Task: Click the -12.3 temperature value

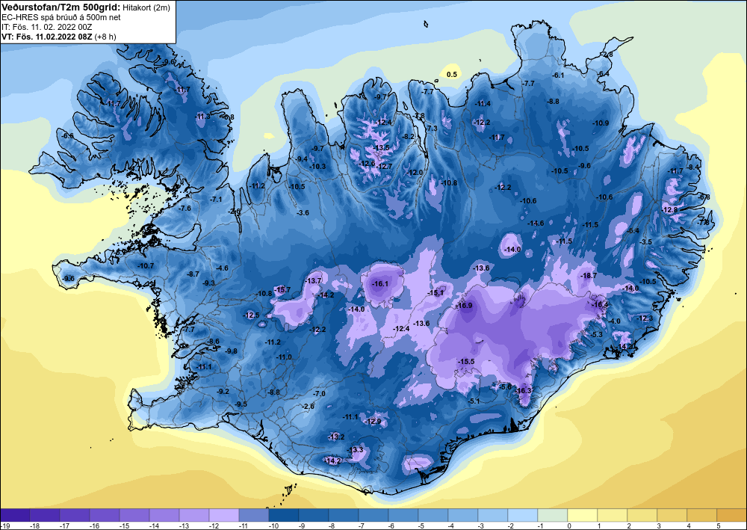Action: click(x=645, y=318)
